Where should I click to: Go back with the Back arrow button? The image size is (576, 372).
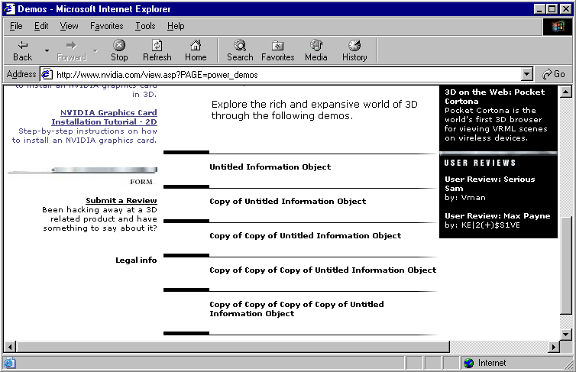23,50
